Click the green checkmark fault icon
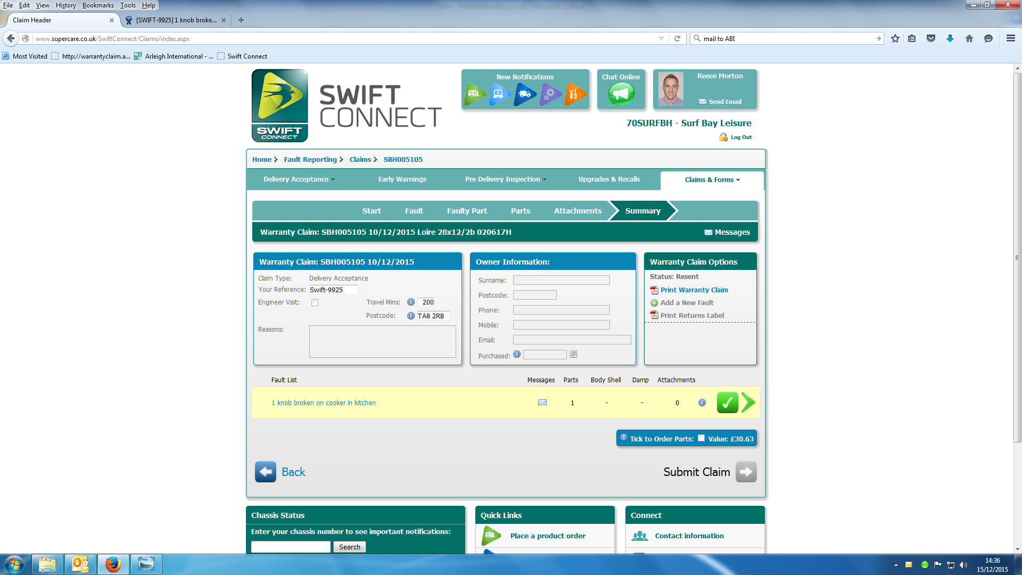 (x=727, y=402)
